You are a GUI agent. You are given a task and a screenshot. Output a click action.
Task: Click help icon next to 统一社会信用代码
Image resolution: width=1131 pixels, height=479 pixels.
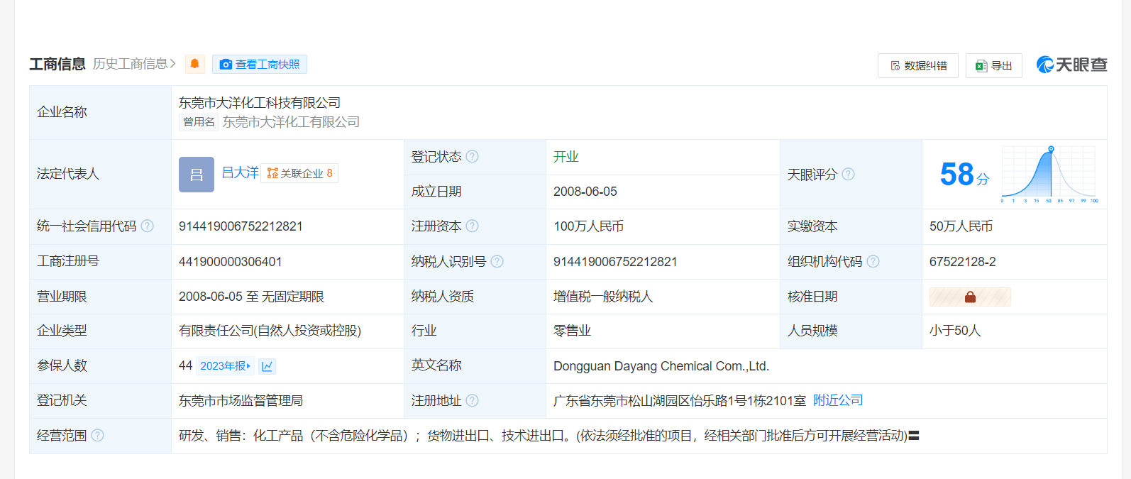click(148, 226)
